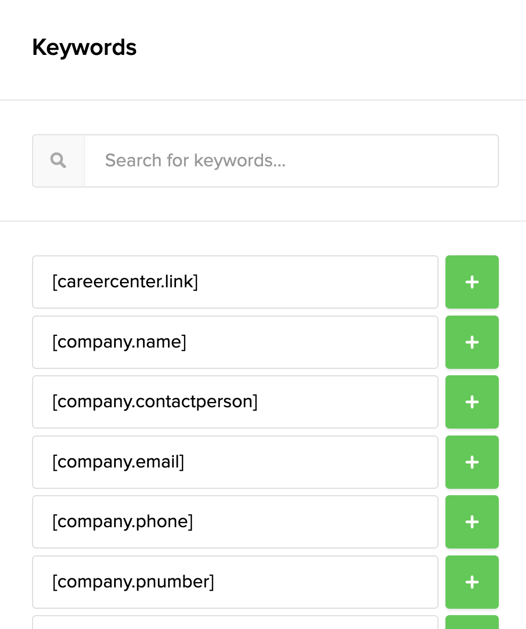Add the [careercenter.link] keyword with plus
Viewport: 526px width, 629px height.
point(472,282)
